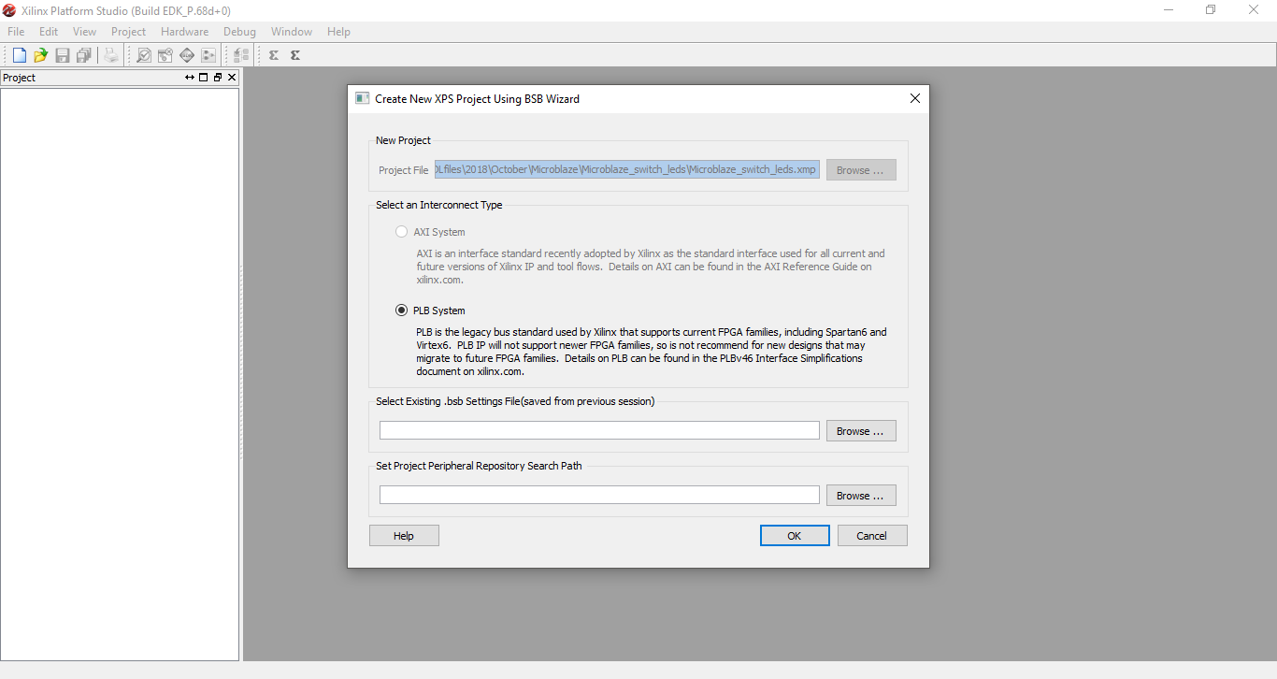The image size is (1277, 679).
Task: Browse for existing .bsb settings file
Action: [861, 431]
